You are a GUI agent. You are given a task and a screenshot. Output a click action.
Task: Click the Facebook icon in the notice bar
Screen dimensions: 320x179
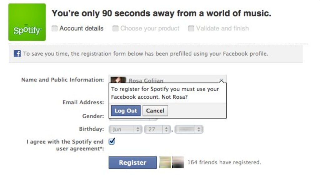pos(17,54)
